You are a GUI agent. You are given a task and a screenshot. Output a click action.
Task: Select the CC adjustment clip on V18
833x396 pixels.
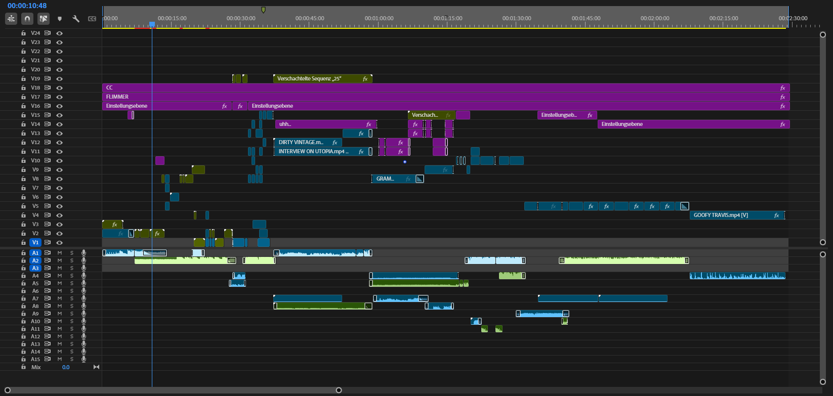tap(446, 87)
